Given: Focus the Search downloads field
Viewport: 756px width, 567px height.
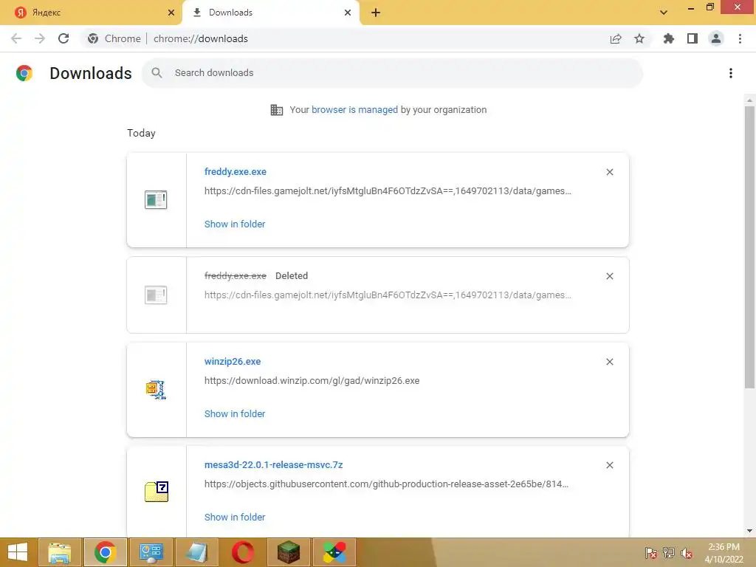Looking at the screenshot, I should (x=393, y=73).
